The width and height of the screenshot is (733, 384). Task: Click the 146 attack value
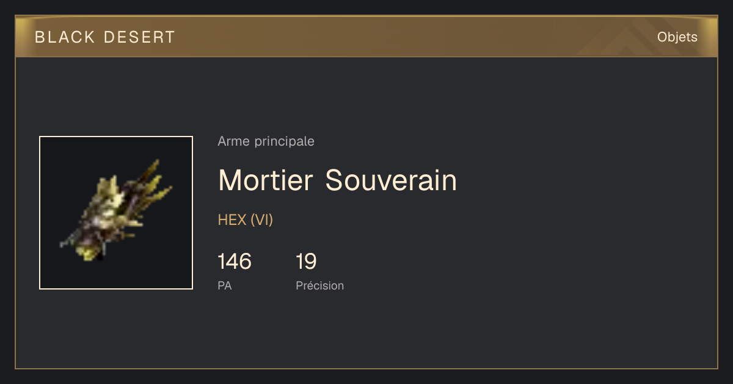235,261
